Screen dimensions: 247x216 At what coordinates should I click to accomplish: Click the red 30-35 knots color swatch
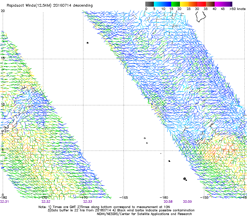[x=202, y=4]
